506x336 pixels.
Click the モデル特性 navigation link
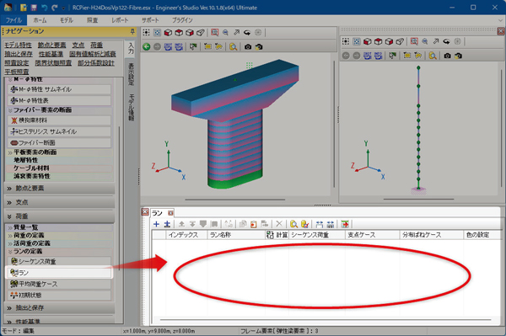[x=18, y=45]
